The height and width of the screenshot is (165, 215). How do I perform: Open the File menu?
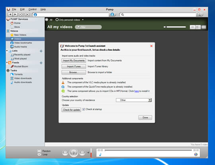14,9
